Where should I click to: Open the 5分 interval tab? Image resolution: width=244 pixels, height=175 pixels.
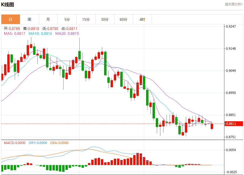[x=67, y=19]
